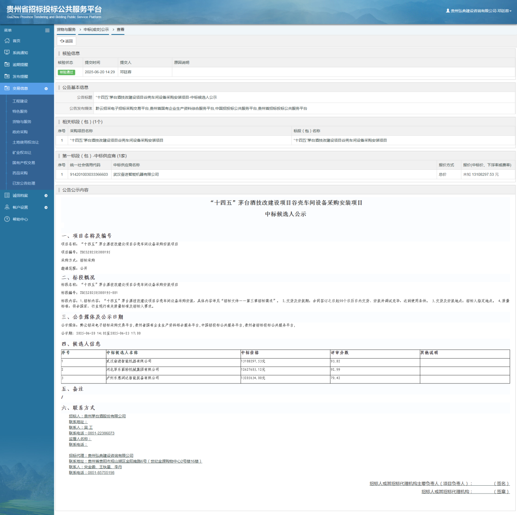Open 已发公告处理 from the sidebar submenu
This screenshot has width=517, height=515.
[24, 183]
